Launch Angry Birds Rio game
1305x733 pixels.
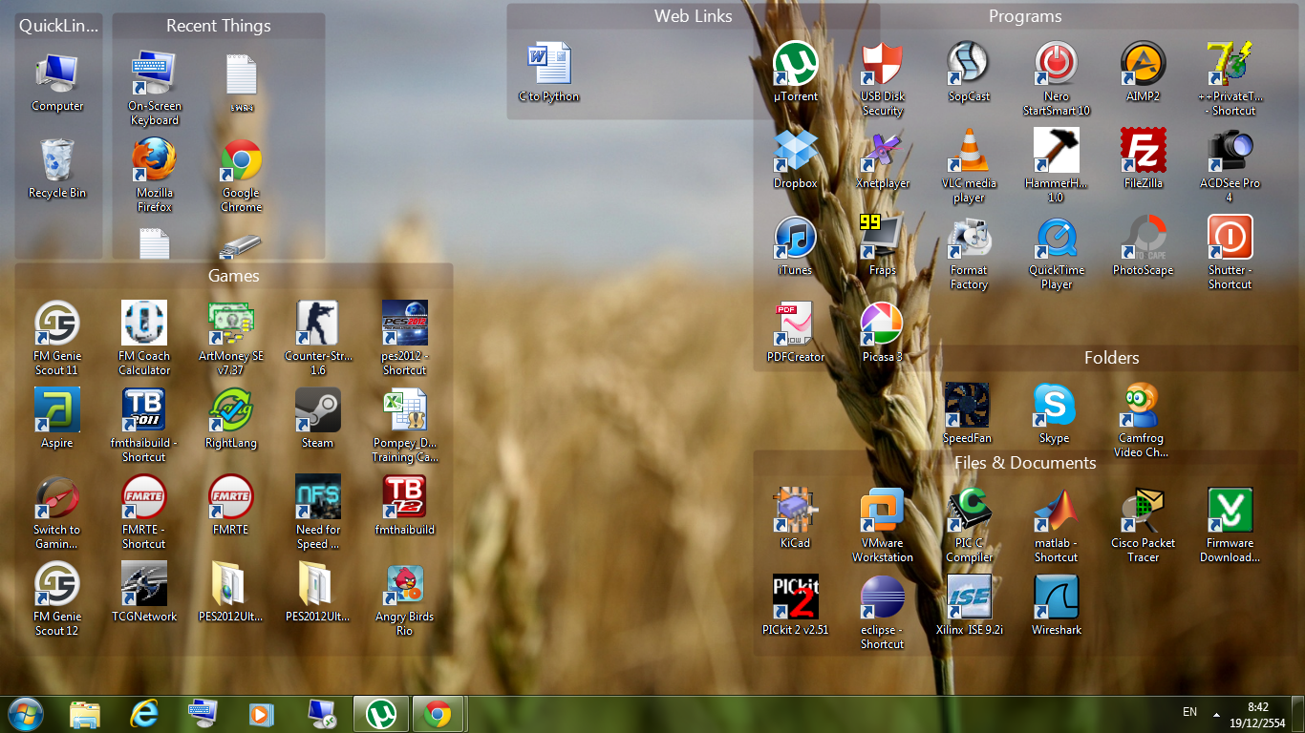point(404,600)
